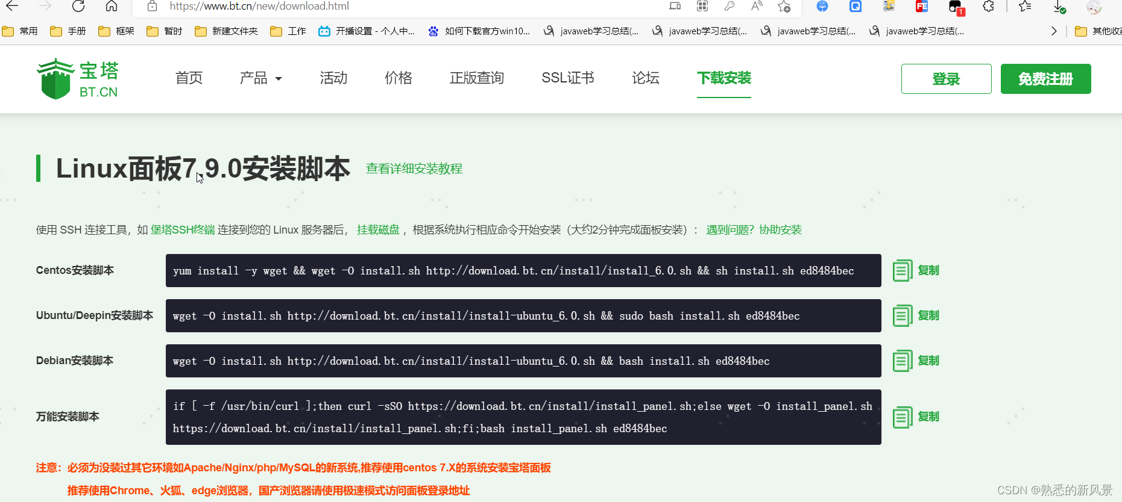Open the second javaweb学习总结 bookmark
The image size is (1122, 502).
click(x=699, y=31)
